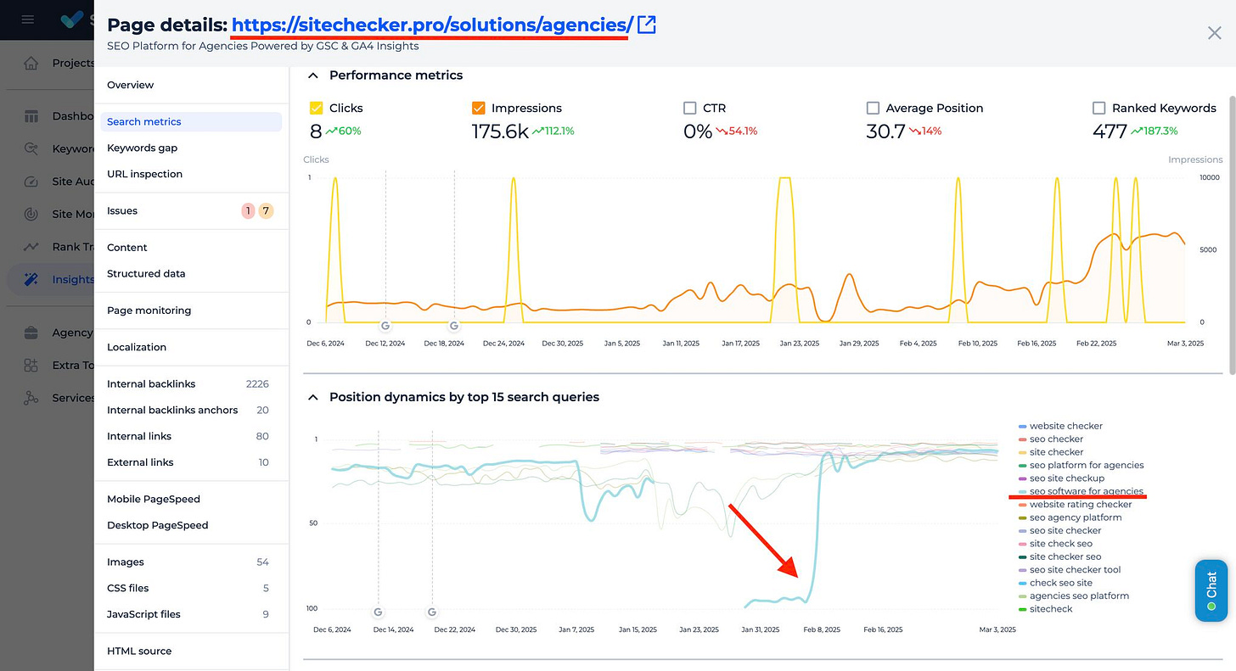Click Google marker near Dec 22 in position chart
The height and width of the screenshot is (671, 1236).
[x=432, y=612]
